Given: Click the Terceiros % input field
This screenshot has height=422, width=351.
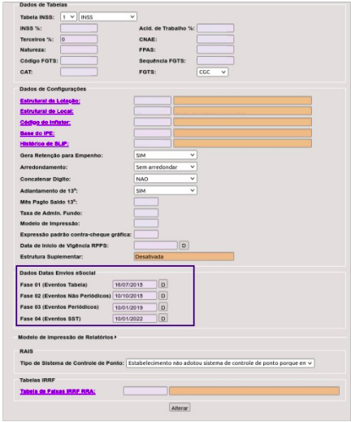Looking at the screenshot, I should [79, 39].
